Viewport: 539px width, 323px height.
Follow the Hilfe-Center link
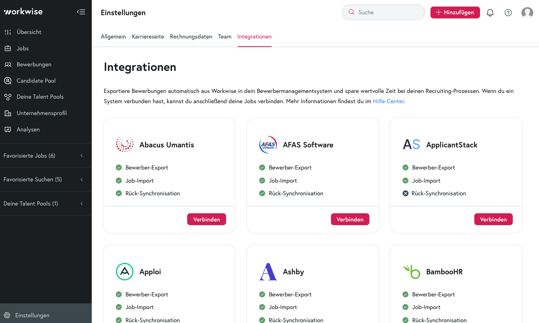click(x=388, y=101)
